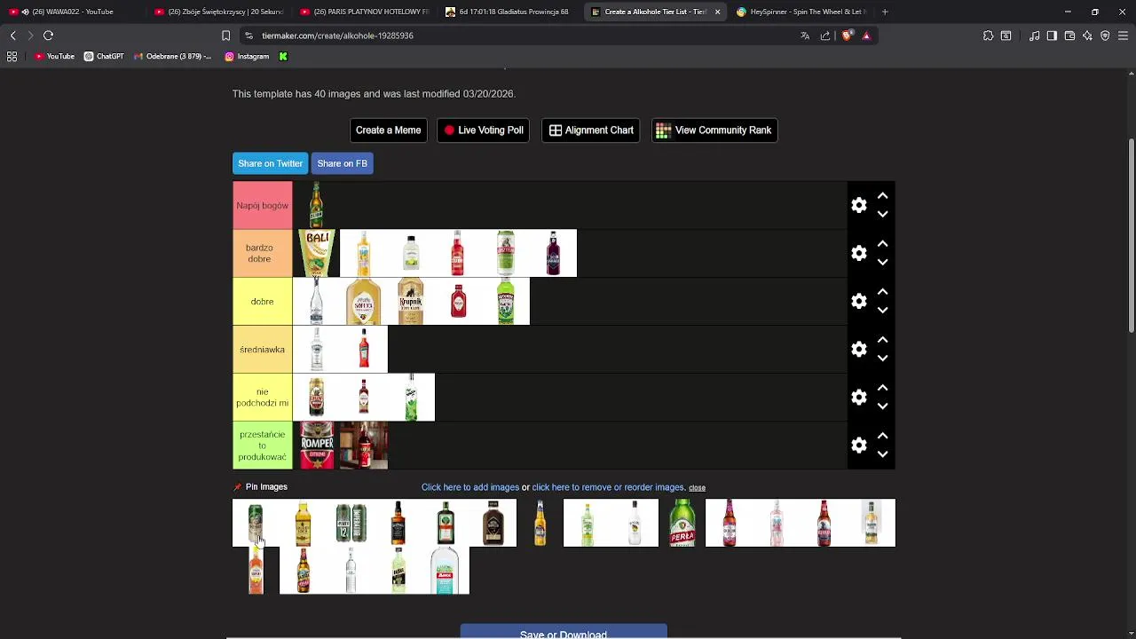Screen dimensions: 1136x639
Task: Open Brave Wallet icon
Action: point(1069,35)
